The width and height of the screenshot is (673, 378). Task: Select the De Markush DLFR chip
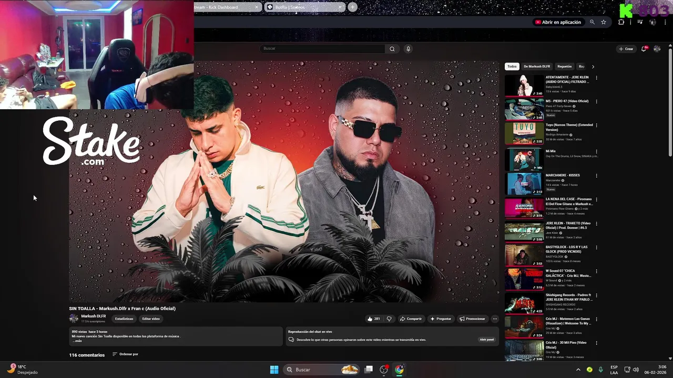pos(537,67)
